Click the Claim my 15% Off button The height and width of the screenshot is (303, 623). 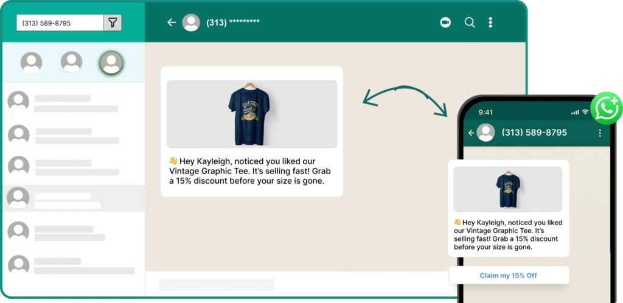pyautogui.click(x=509, y=275)
